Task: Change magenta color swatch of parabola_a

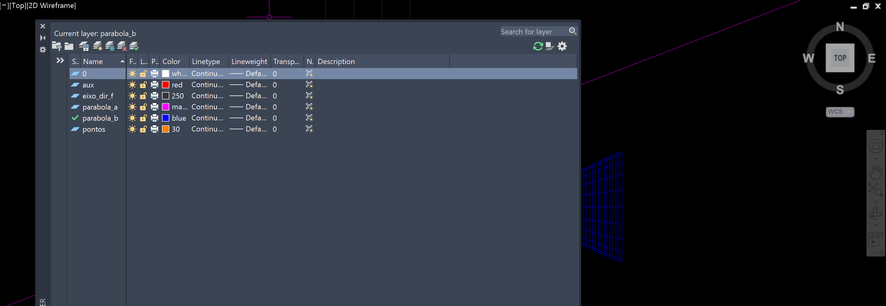Action: 165,107
